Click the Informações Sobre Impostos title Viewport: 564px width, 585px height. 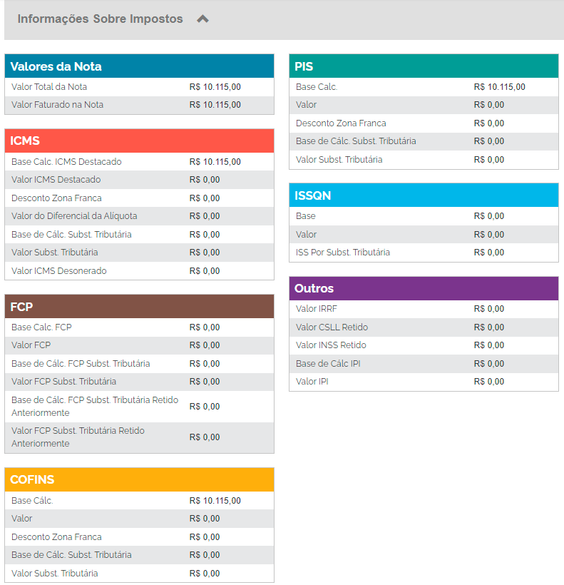pos(101,19)
